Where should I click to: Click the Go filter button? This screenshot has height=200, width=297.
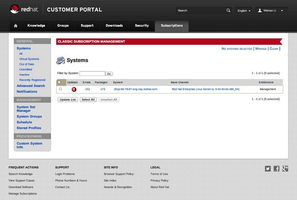109,73
